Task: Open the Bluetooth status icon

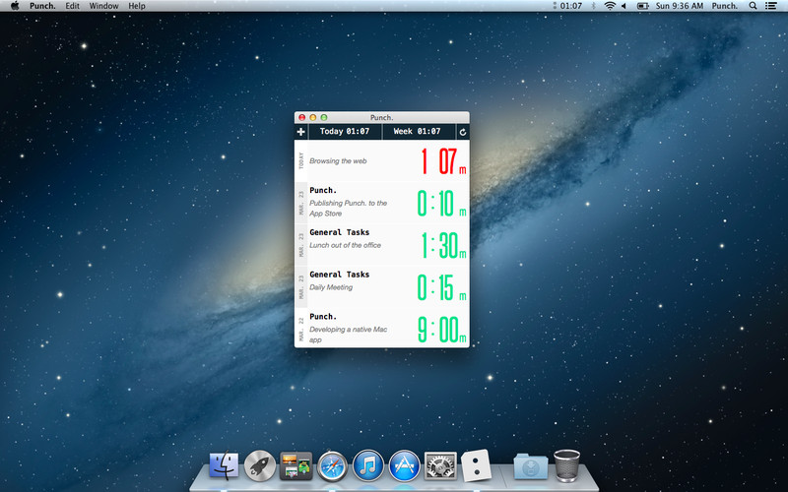Action: 594,6
